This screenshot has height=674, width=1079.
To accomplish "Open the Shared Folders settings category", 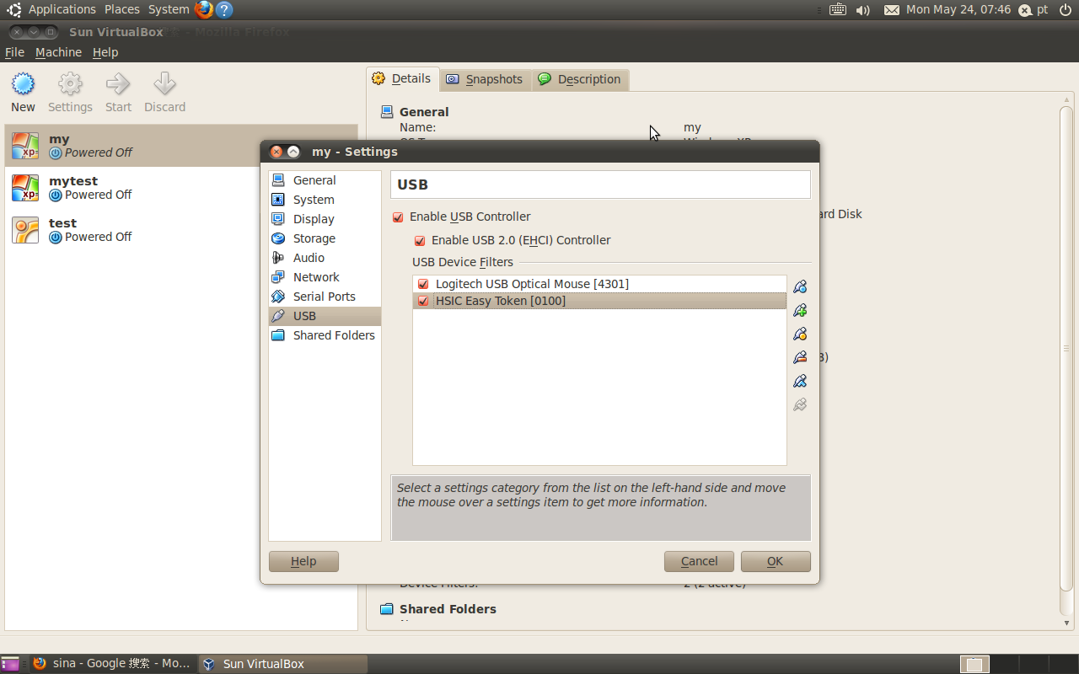I will pos(325,335).
